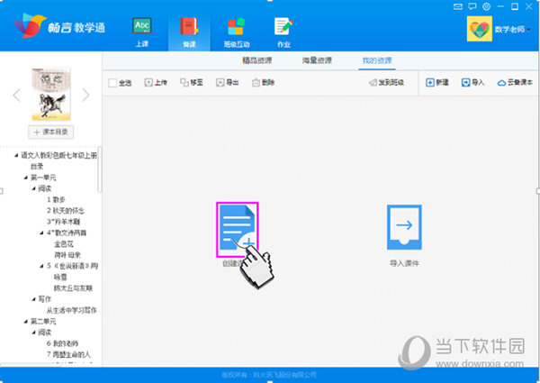The height and width of the screenshot is (383, 540).
Task: Click the 新建 new plus icon
Action: 430,82
